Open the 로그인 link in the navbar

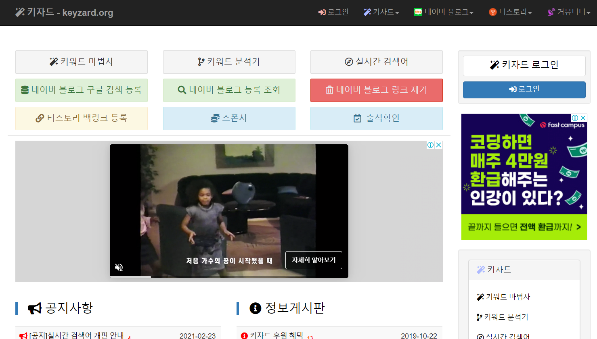click(333, 12)
